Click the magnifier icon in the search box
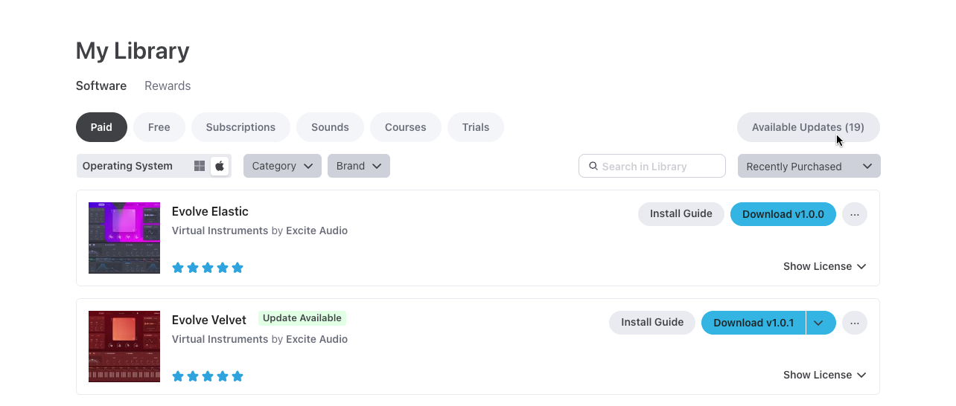This screenshot has height=406, width=956. 593,166
